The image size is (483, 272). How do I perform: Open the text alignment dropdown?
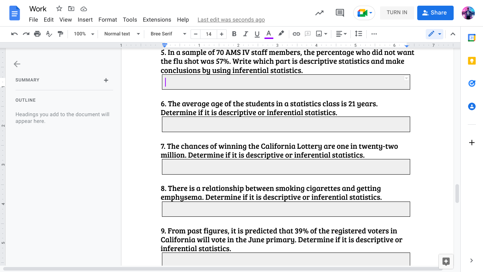tap(341, 34)
